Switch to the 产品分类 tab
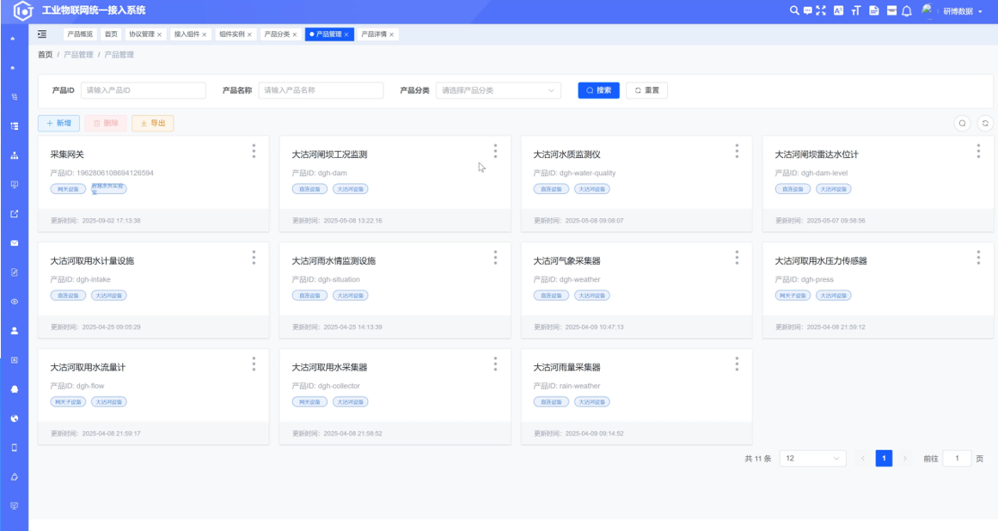 pos(277,34)
